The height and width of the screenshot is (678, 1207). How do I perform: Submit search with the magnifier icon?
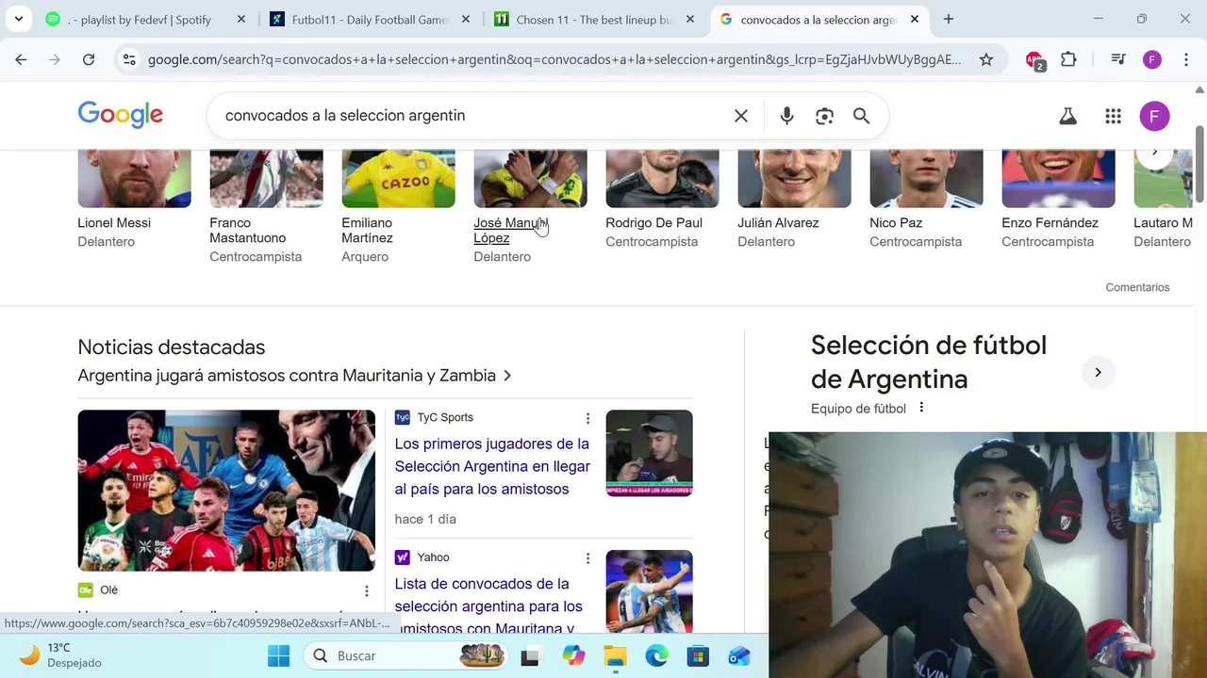tap(861, 116)
